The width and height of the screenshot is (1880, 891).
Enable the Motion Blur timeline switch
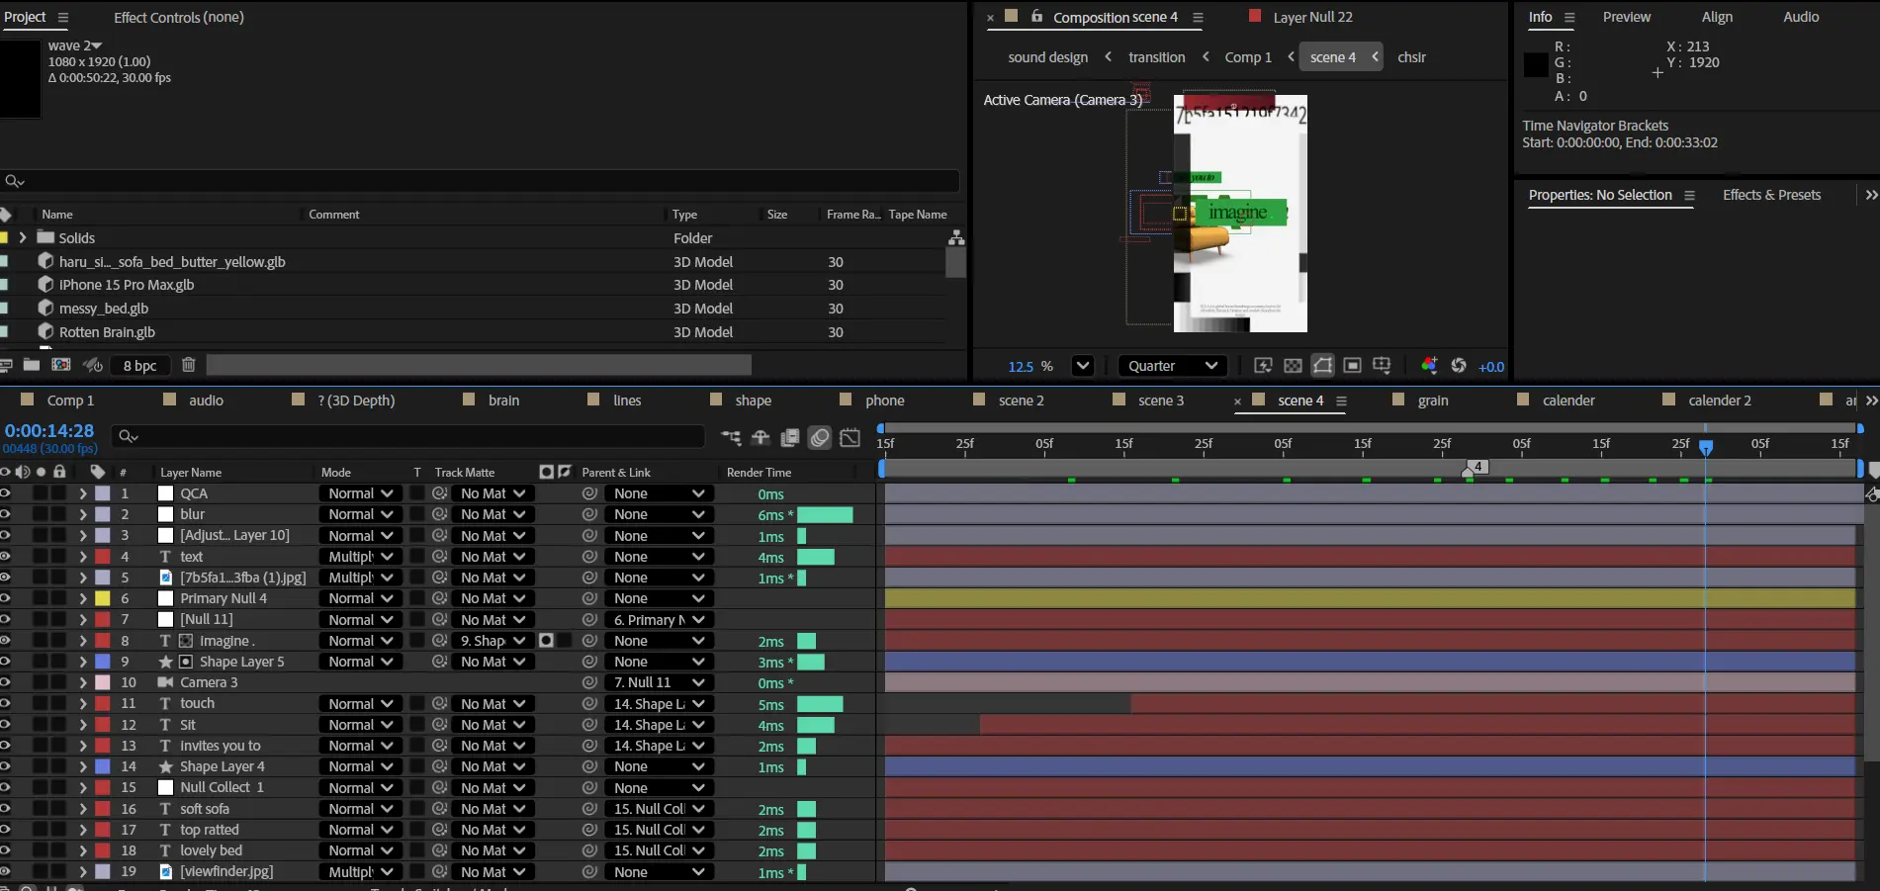coord(820,438)
